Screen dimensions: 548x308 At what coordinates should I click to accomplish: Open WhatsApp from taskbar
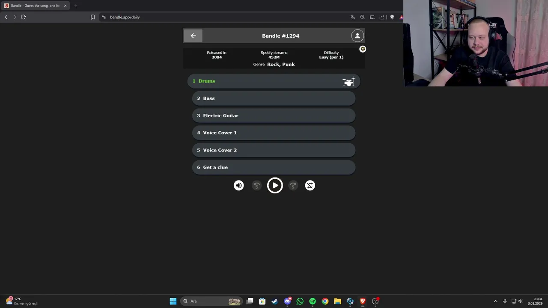300,301
